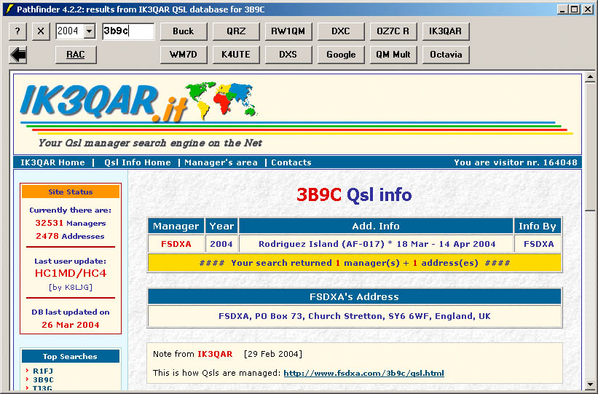Open the year 2004 dropdown arrow

pyautogui.click(x=90, y=31)
